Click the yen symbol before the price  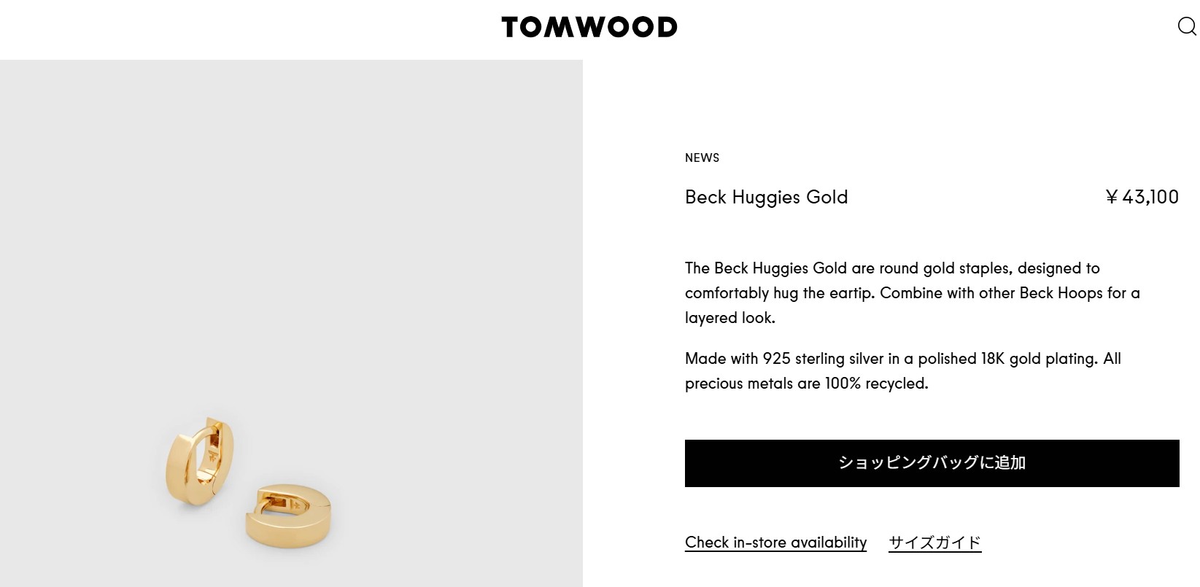tap(1112, 197)
